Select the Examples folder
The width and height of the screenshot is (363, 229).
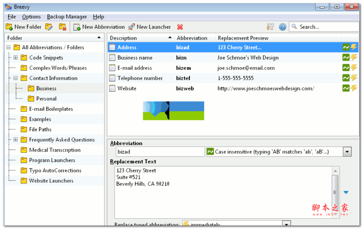coord(40,119)
